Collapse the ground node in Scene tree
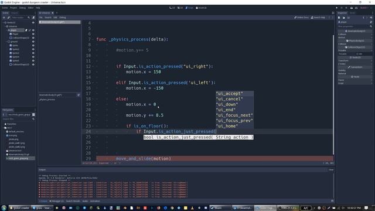Image resolution: width=375 pixels, height=211 pixels. (x=6, y=42)
